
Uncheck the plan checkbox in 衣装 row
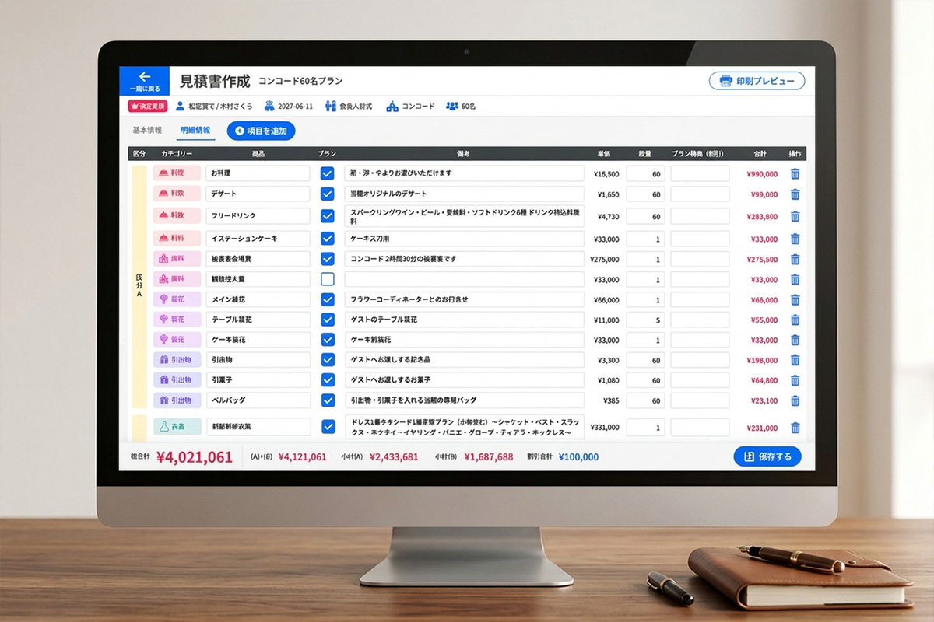[328, 427]
